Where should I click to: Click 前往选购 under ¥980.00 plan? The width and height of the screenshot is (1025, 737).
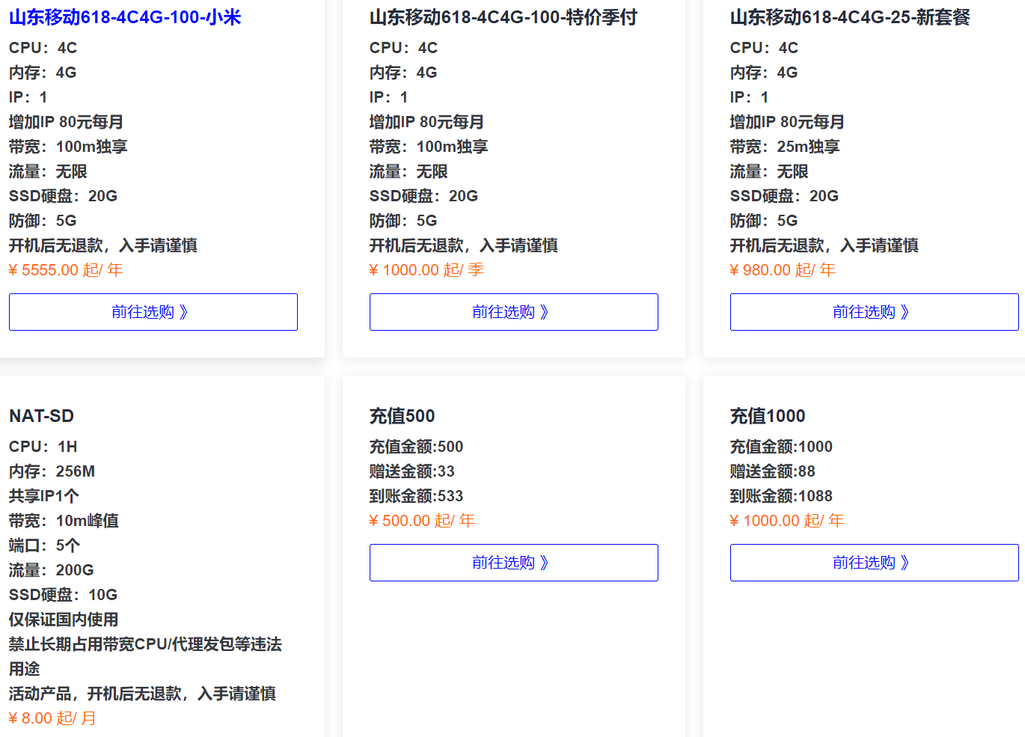point(875,312)
